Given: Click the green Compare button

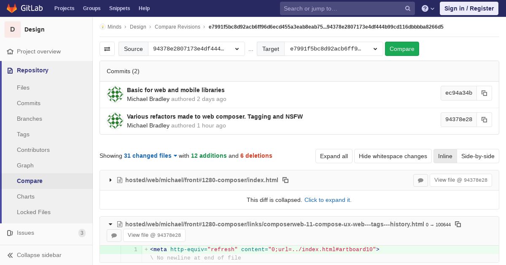Looking at the screenshot, I should click(x=401, y=49).
